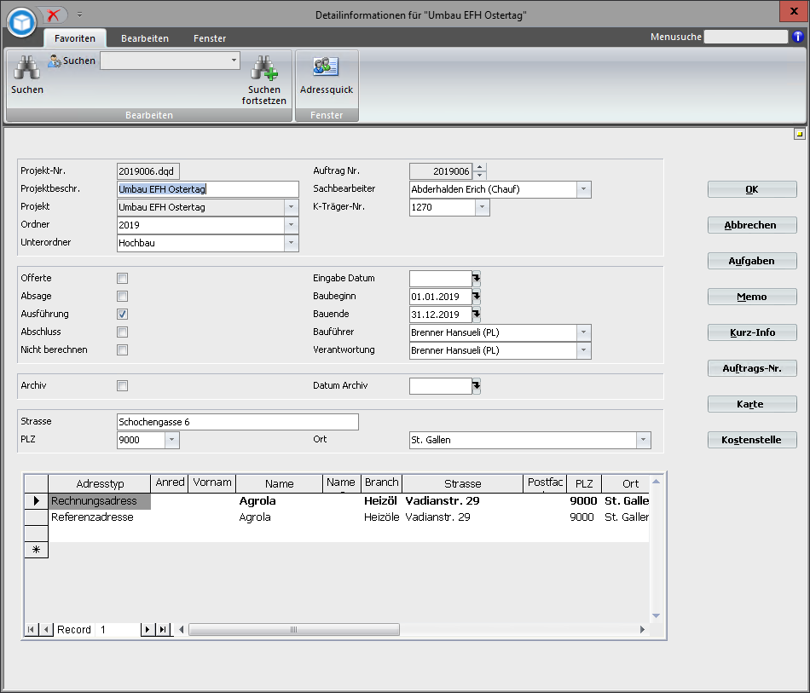Click the Suchen binoculars icon
Image resolution: width=810 pixels, height=693 pixels.
tap(26, 67)
